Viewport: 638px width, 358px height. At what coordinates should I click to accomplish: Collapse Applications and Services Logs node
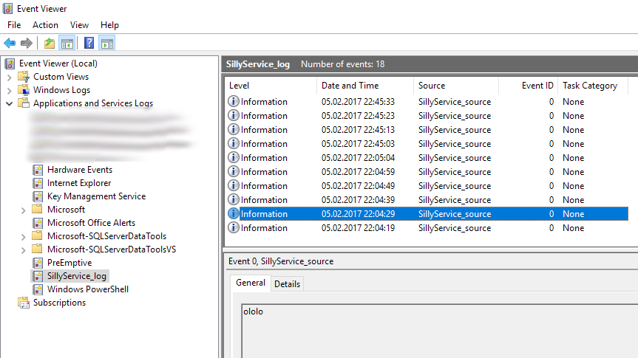point(10,103)
